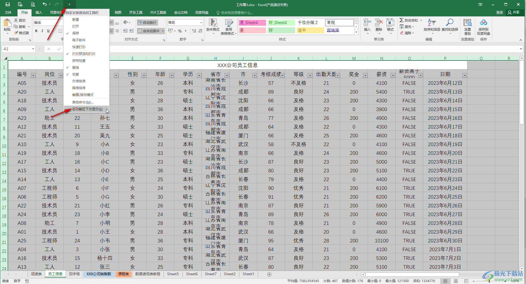Switch to the 视图 (View) ribbon tab
The width and height of the screenshot is (526, 284).
(118, 12)
